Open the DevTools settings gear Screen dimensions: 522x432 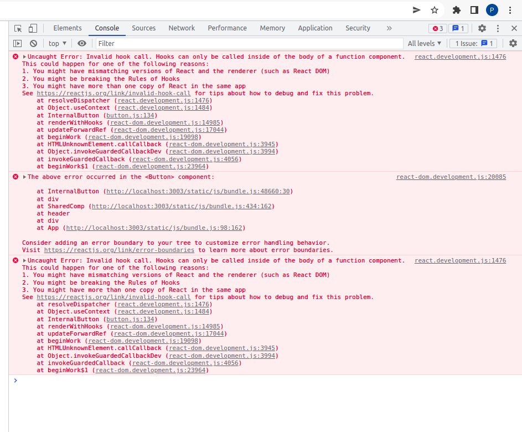[x=481, y=28]
